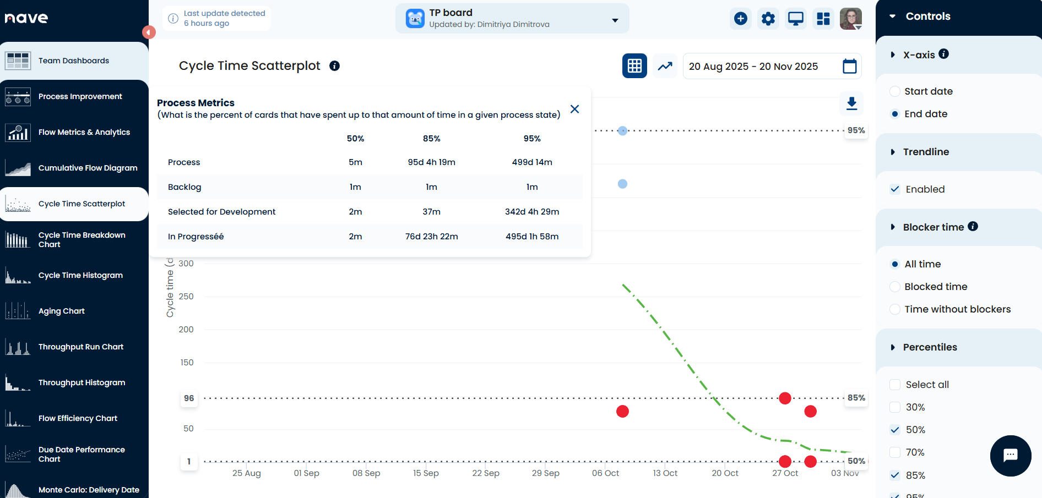The height and width of the screenshot is (498, 1042).
Task: Switch to Flow Metrics & Analytics
Action: click(84, 132)
